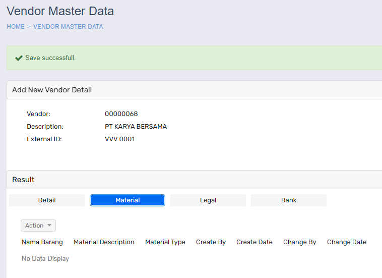Viewport: 382px width, 278px height.
Task: Click the VENDOR MASTER DATA breadcrumb
Action: coord(68,27)
